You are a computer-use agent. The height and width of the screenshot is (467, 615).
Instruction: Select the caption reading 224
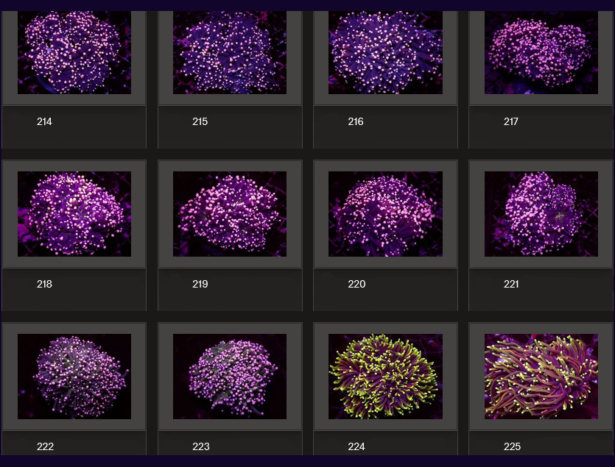(356, 446)
